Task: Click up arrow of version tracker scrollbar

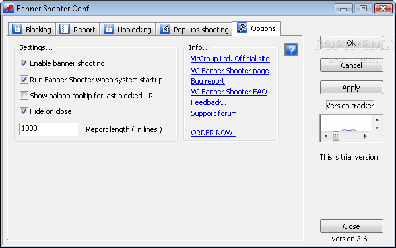Action: (377, 120)
